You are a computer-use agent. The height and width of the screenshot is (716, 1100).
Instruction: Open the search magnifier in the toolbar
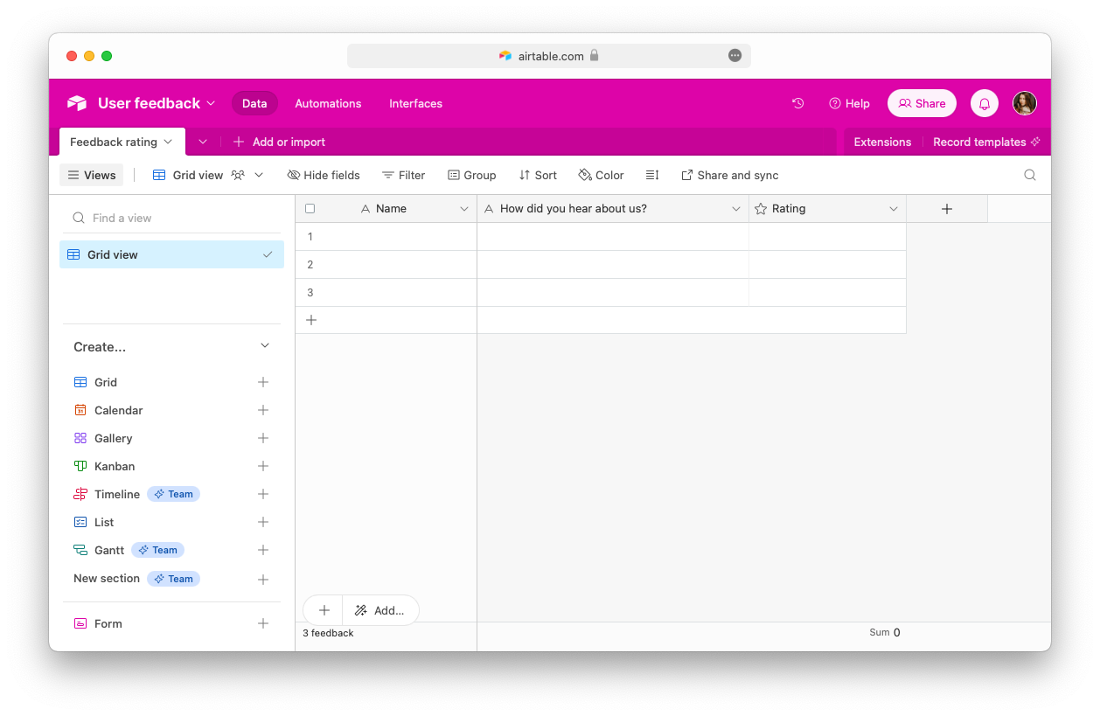(1030, 175)
